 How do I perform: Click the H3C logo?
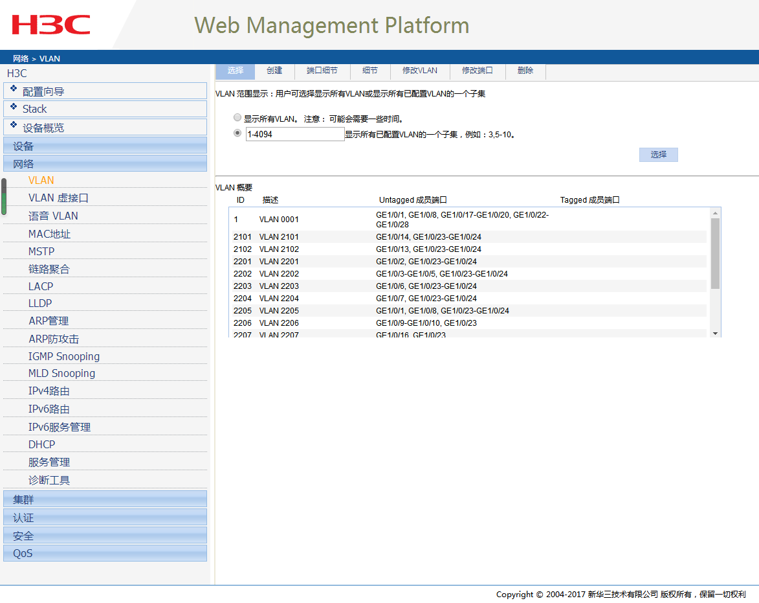click(x=51, y=25)
